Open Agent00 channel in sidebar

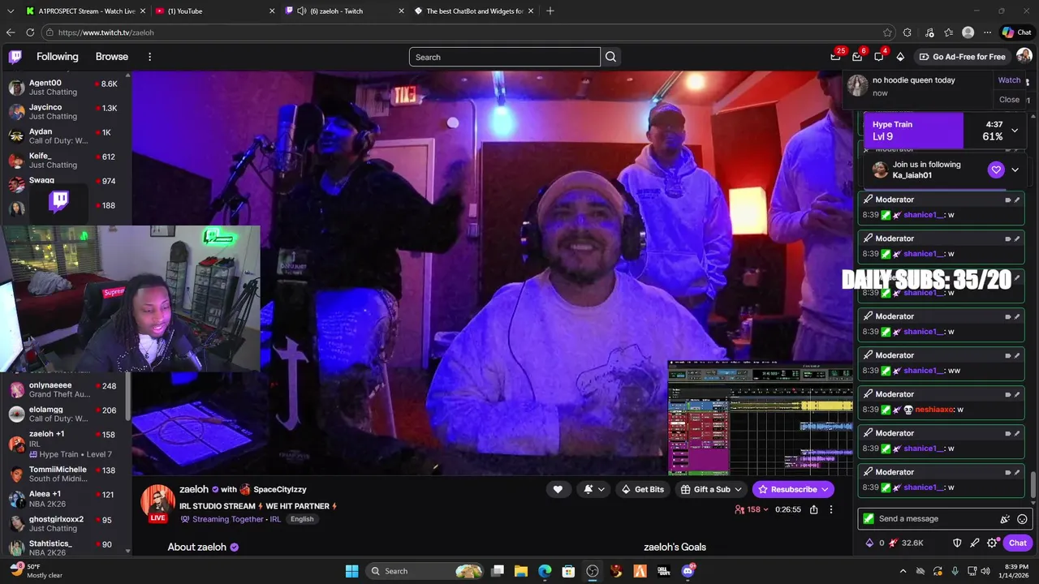[65, 87]
